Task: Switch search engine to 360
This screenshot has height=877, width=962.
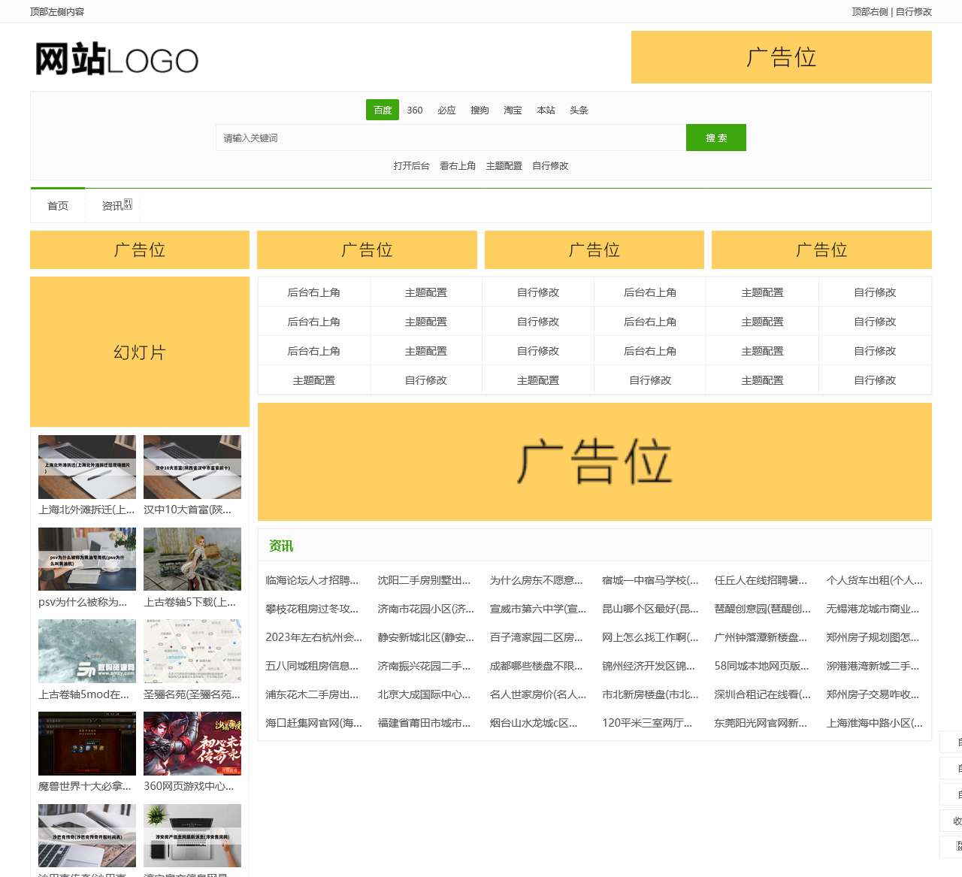Action: click(x=414, y=110)
